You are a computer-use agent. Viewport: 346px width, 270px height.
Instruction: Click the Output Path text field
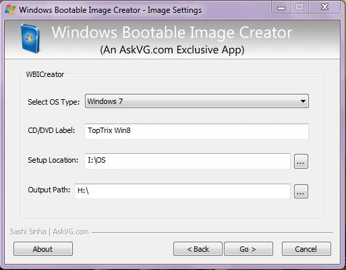(x=182, y=191)
